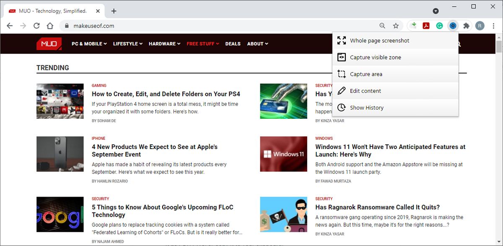Open Windows 11 Anticipated Features article
Image resolution: width=503 pixels, height=246 pixels.
pyautogui.click(x=390, y=151)
